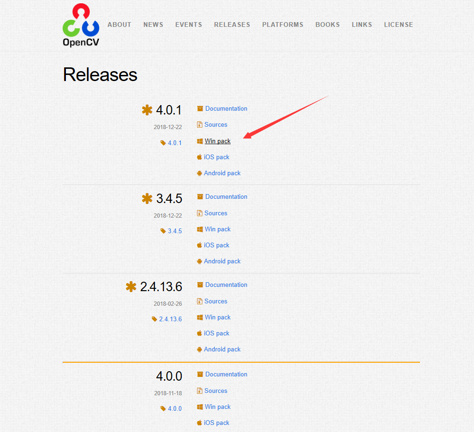Download iOS pack for 2.4.13.6

point(217,333)
